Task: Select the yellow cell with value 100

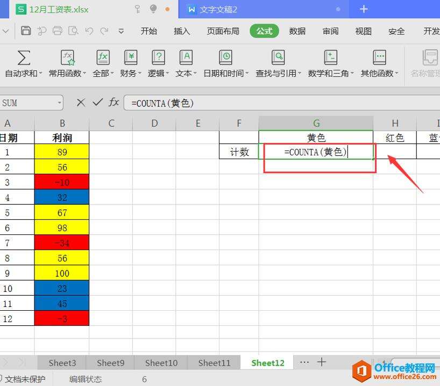Action: 62,273
